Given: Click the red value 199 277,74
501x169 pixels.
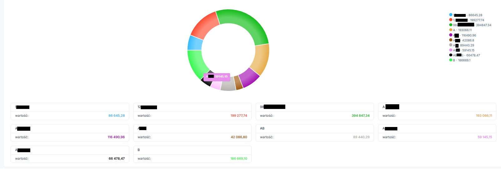Looking at the screenshot, I should pos(239,115).
